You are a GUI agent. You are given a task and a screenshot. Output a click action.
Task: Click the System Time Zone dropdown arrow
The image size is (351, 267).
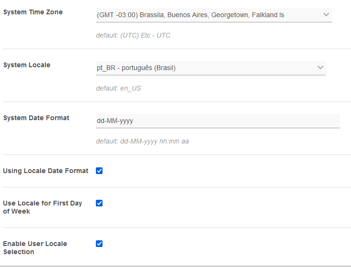point(326,15)
